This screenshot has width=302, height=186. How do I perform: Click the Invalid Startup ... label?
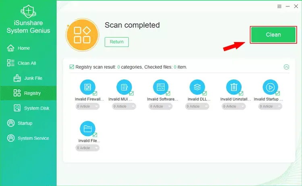tap(268, 99)
